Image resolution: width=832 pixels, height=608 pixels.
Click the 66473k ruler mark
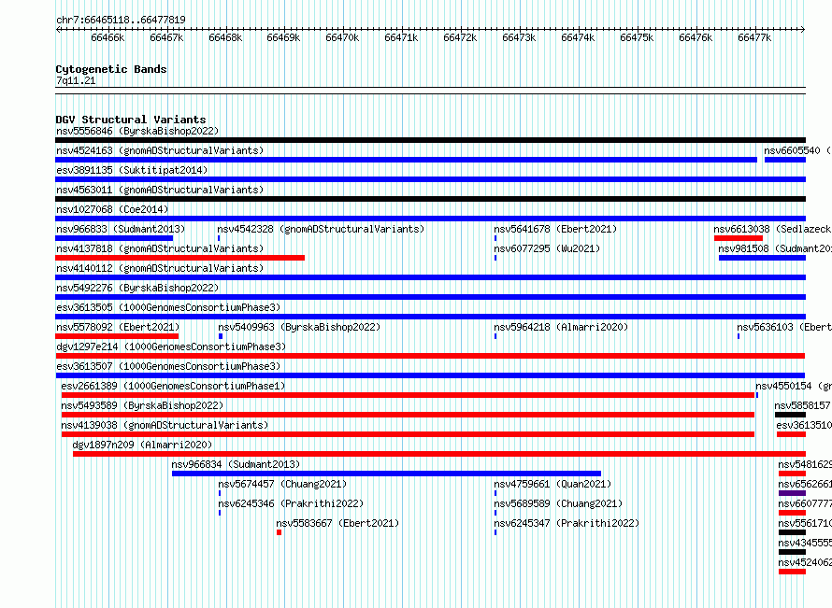pyautogui.click(x=520, y=37)
